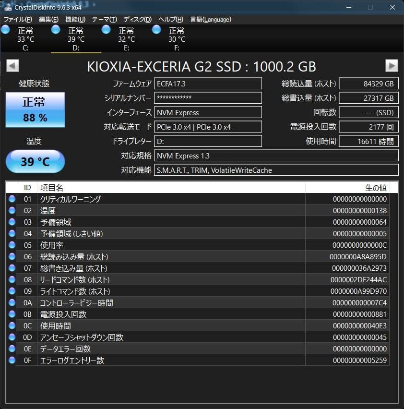The height and width of the screenshot is (409, 404).
Task: Click raw value 00000000000138
Action: point(360,210)
